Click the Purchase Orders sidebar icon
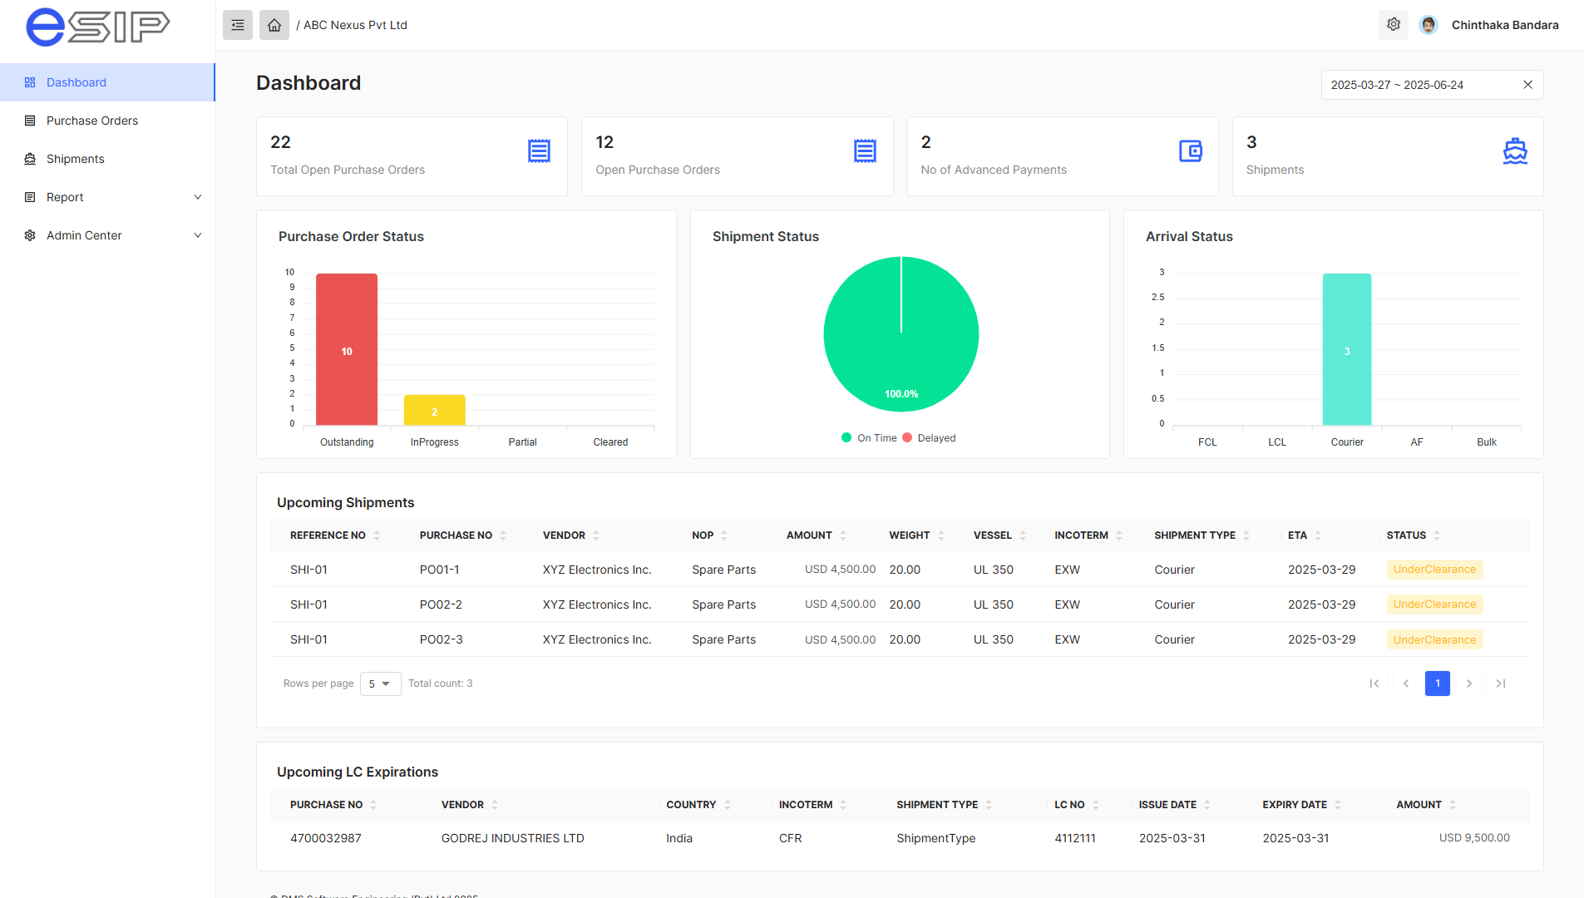The width and height of the screenshot is (1584, 898). click(x=30, y=121)
